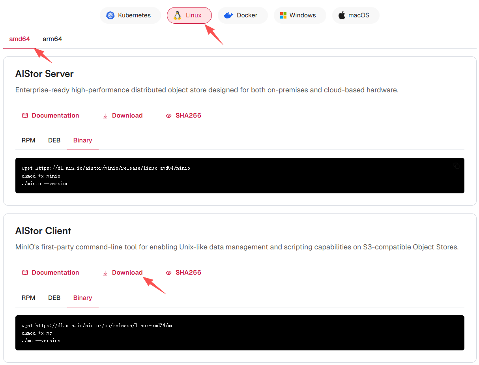Click the Linux penguin icon
The height and width of the screenshot is (365, 479).
pos(178,15)
